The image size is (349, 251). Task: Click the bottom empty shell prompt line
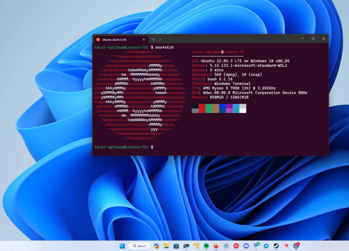pyautogui.click(x=123, y=147)
